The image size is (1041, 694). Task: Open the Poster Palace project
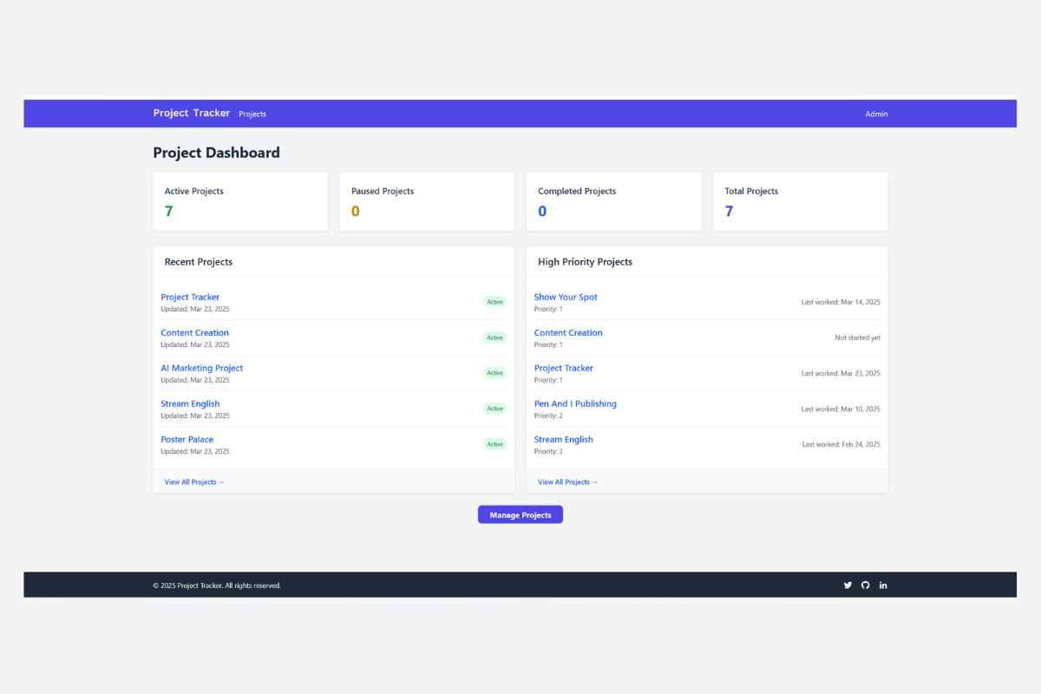pyautogui.click(x=187, y=439)
